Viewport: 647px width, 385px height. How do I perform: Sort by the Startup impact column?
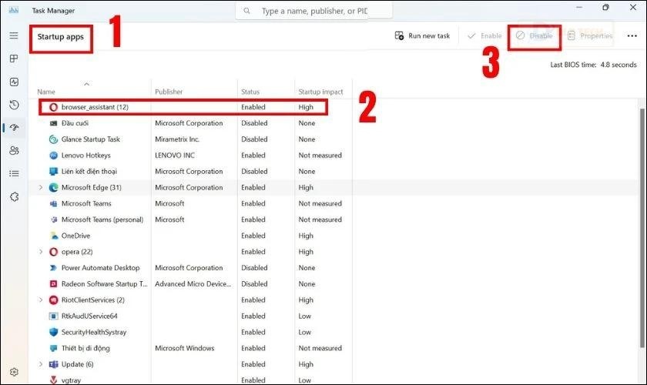coord(320,92)
